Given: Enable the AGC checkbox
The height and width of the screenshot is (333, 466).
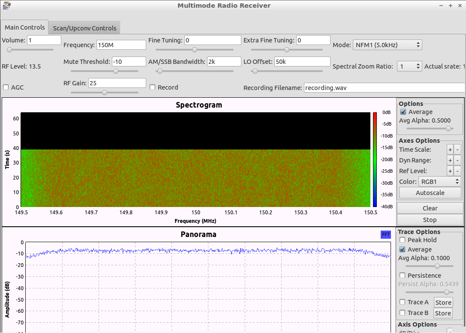Looking at the screenshot, I should coord(6,87).
